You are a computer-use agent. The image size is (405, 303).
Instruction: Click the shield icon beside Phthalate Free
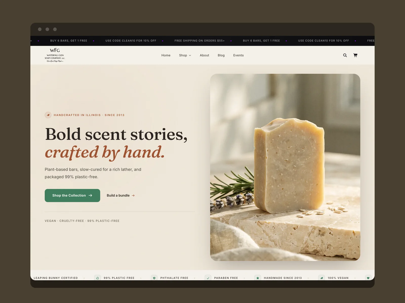pyautogui.click(x=154, y=278)
